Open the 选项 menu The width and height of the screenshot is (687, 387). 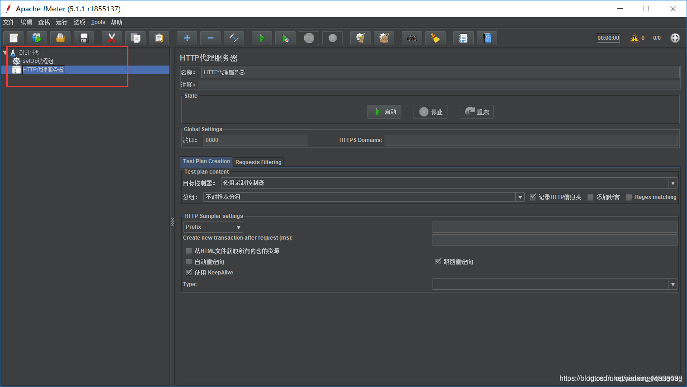80,22
